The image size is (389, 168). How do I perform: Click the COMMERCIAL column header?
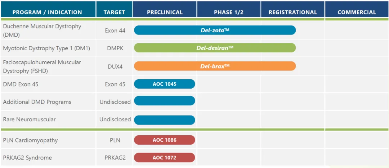coord(357,12)
